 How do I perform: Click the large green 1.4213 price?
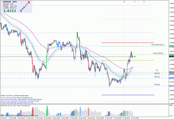[x=10, y=11]
